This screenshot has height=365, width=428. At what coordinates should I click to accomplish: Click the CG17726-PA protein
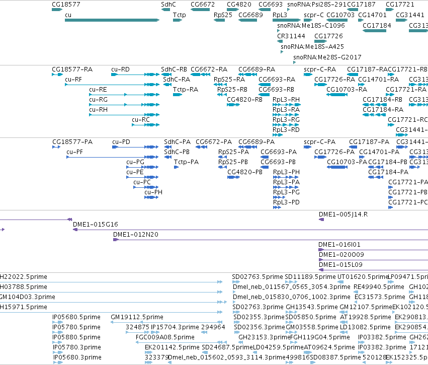click(x=320, y=157)
